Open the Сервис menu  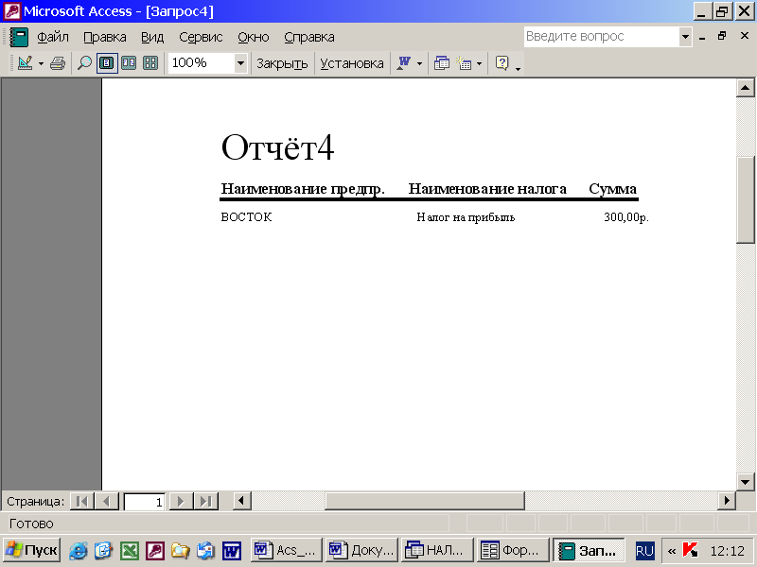[x=201, y=37]
